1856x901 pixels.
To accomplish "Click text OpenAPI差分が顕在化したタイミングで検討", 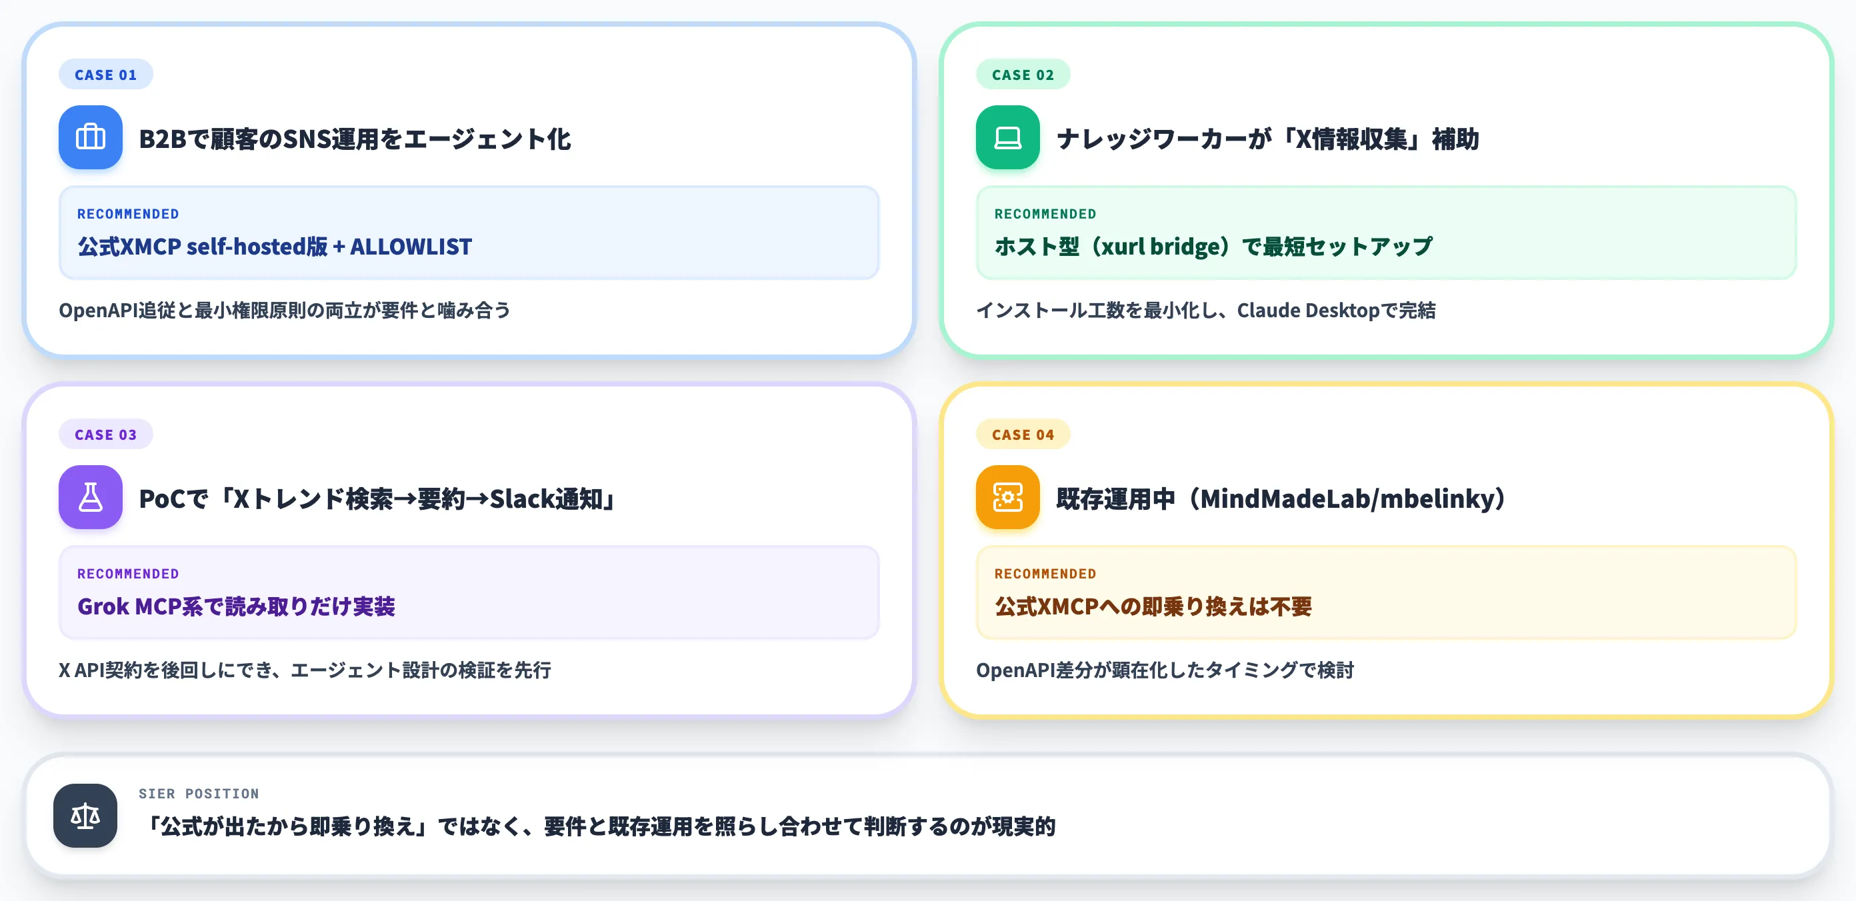I will (1165, 670).
